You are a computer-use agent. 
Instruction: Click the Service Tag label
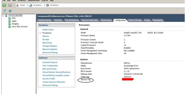pyautogui.click(x=86, y=80)
